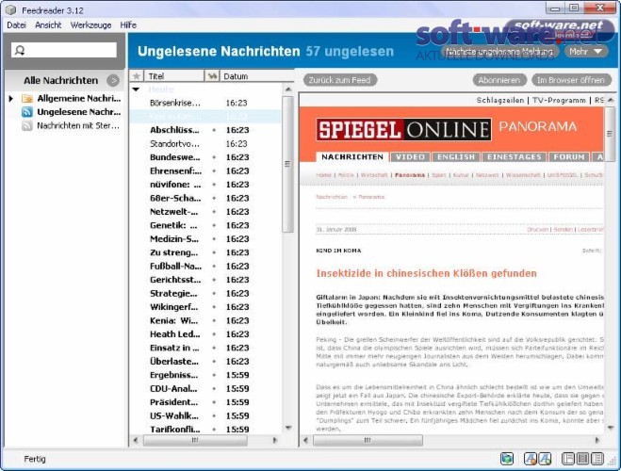Screen dimensions: 621x471
Task: Open the FORUM tab on Spiegel Online
Action: tap(569, 157)
